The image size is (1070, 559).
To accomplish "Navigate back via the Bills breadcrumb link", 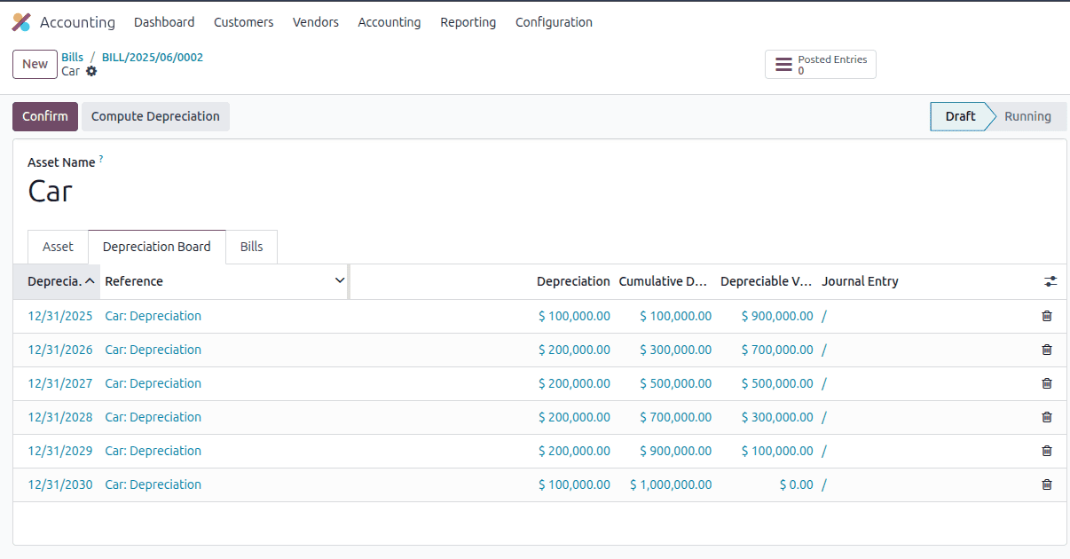I will pos(72,57).
